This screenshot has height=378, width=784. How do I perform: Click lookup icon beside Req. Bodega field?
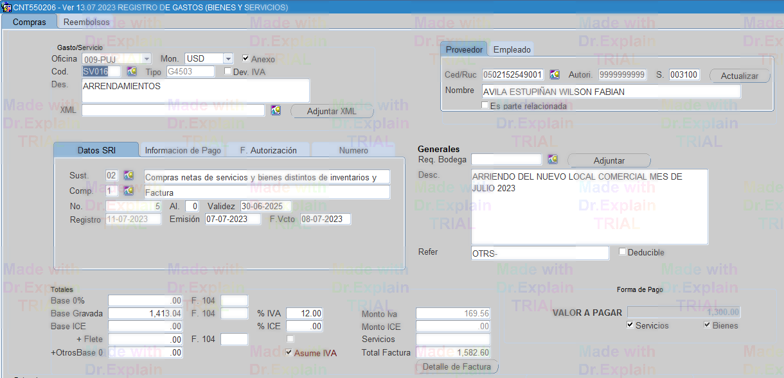coord(553,159)
